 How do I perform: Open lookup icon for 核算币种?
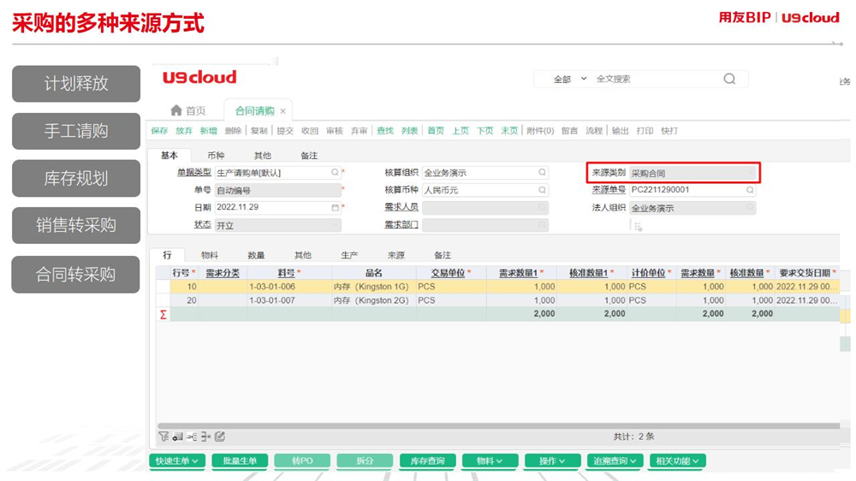click(x=542, y=190)
